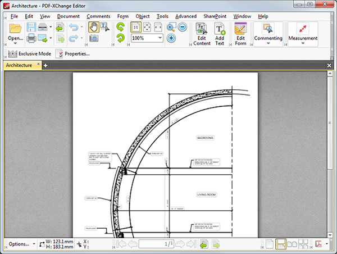Click the scanner icon in the toolbar
This screenshot has height=254, width=337.
click(x=43, y=27)
